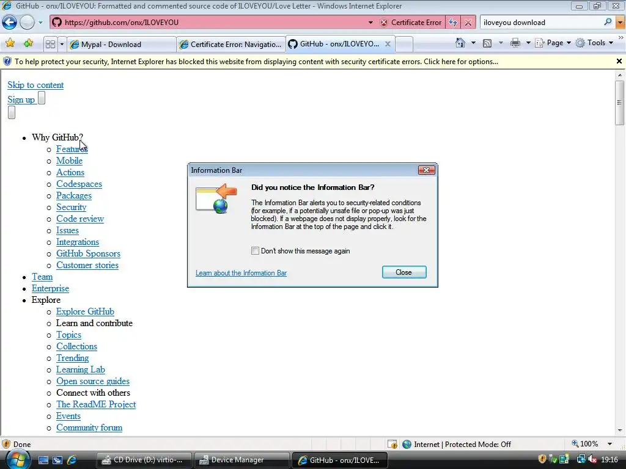Click the Refresh page icon
This screenshot has width=626, height=469.
[x=453, y=23]
